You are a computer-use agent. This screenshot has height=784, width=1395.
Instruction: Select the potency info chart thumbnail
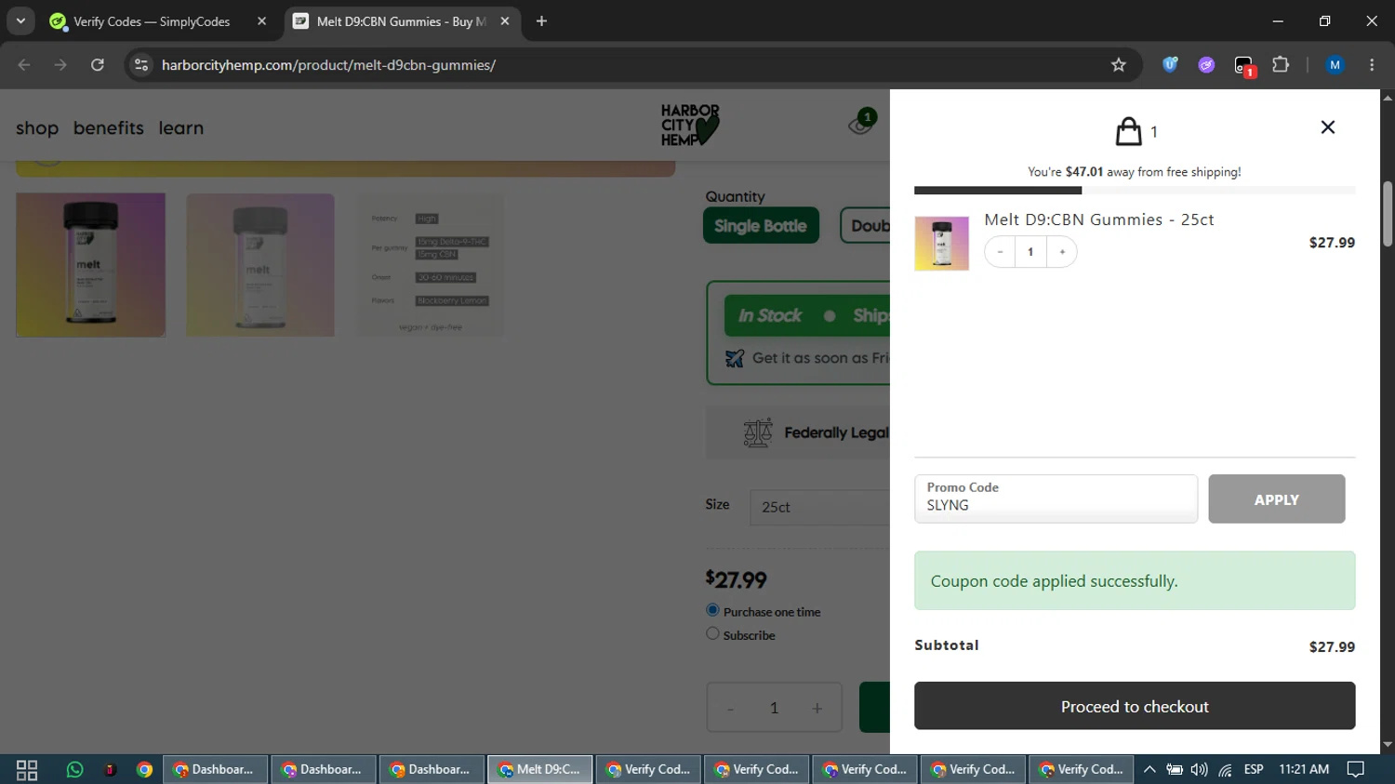click(x=431, y=265)
